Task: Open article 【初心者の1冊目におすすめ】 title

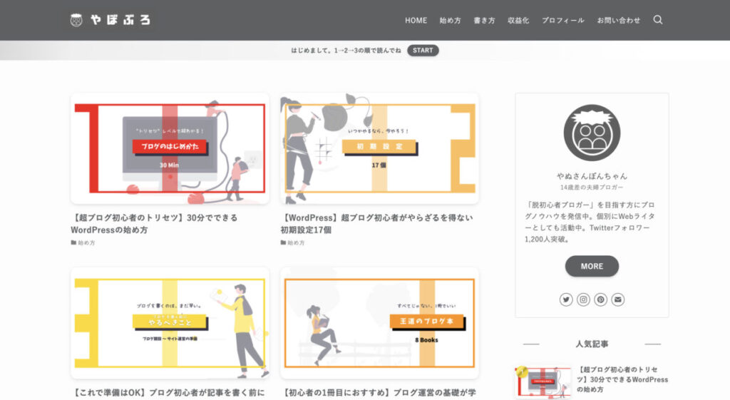Action: [x=378, y=393]
